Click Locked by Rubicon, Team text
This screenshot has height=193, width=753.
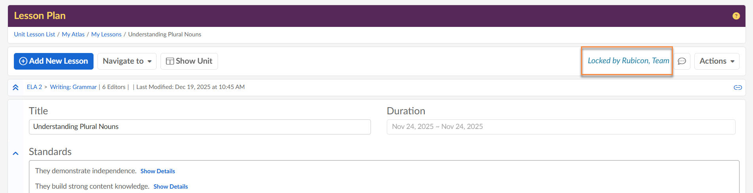coord(628,61)
